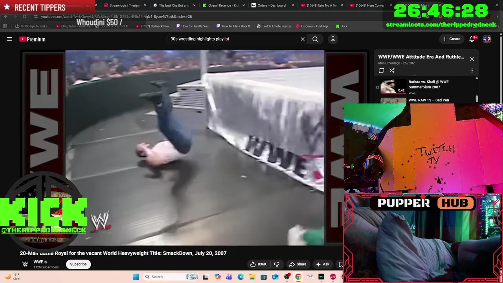
Task: Open Outlook from the taskbar
Action: [x=275, y=277]
